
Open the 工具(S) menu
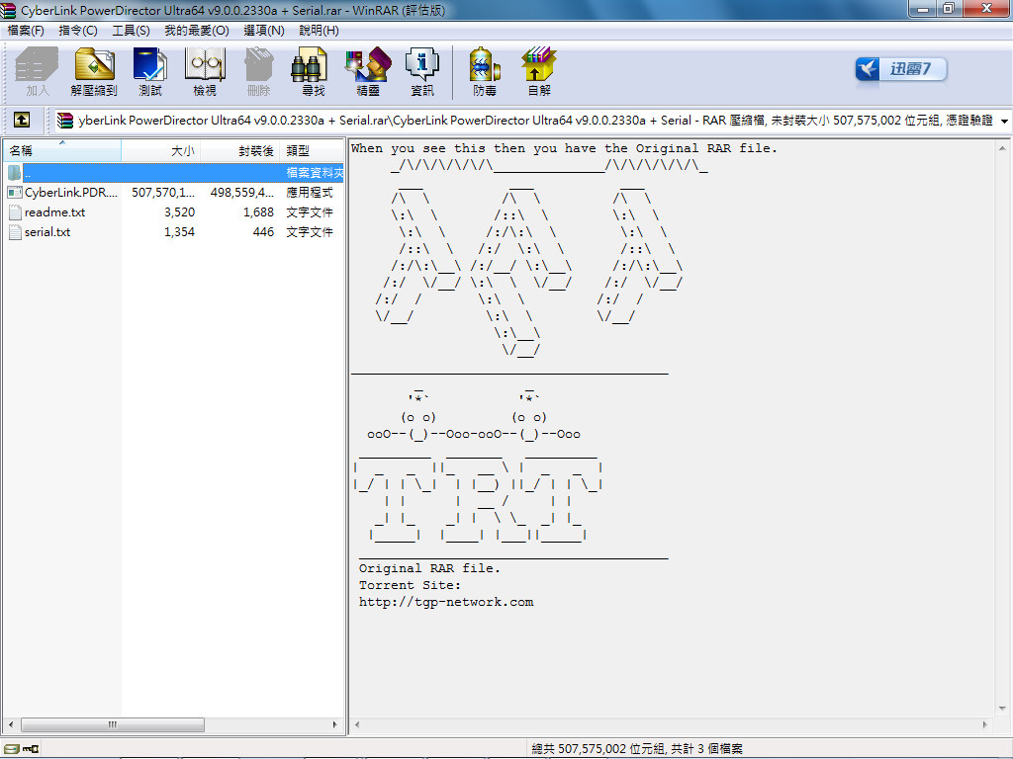point(132,31)
